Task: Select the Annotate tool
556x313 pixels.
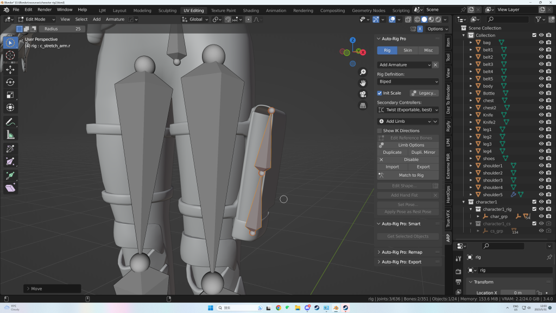Action: (x=10, y=122)
